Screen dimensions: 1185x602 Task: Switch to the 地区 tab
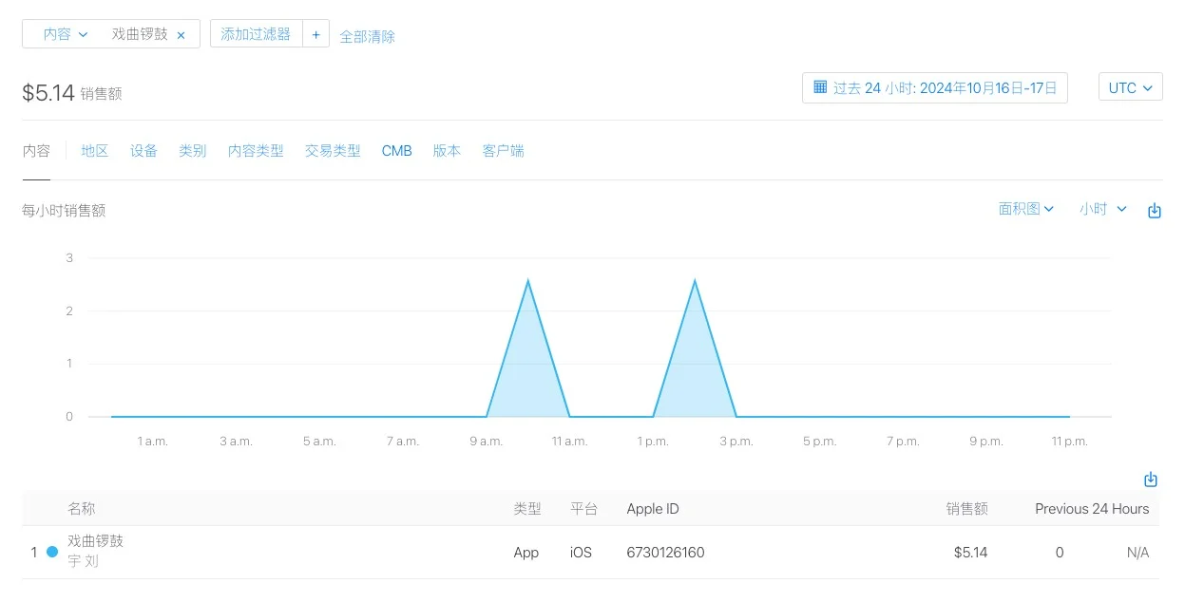[x=93, y=150]
